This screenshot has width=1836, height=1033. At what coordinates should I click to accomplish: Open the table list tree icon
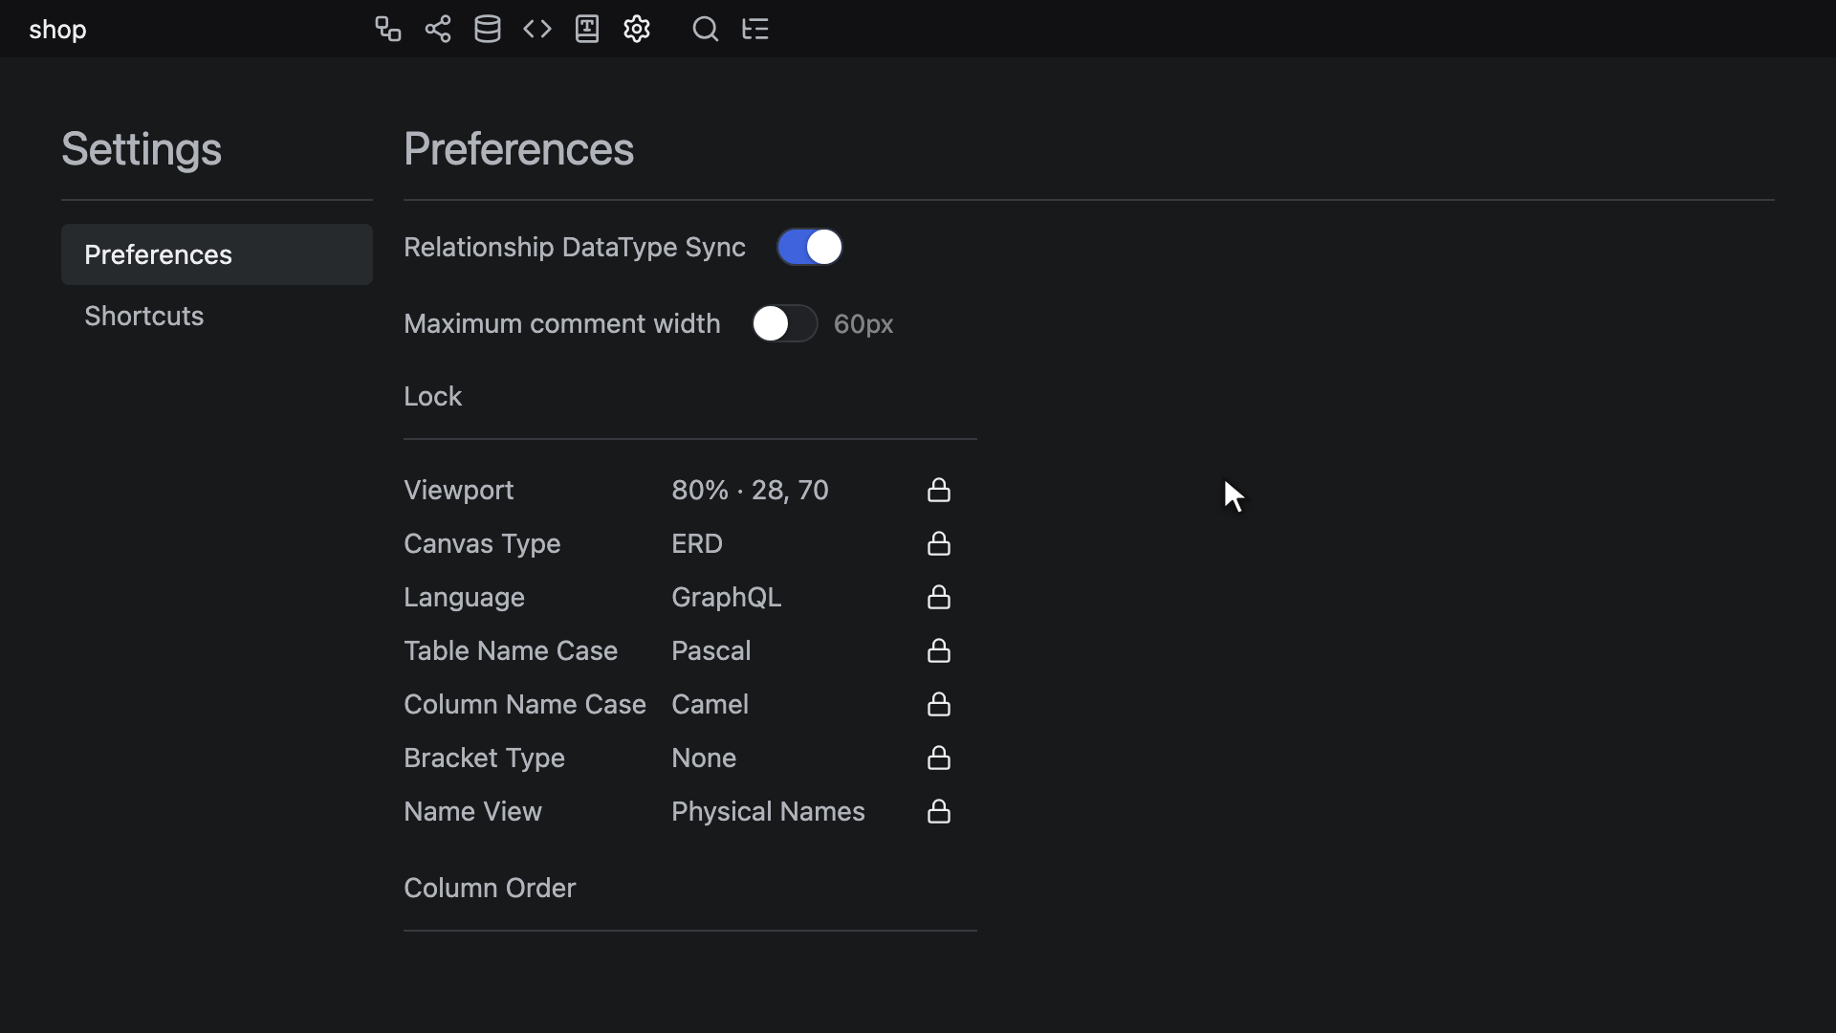tap(755, 29)
